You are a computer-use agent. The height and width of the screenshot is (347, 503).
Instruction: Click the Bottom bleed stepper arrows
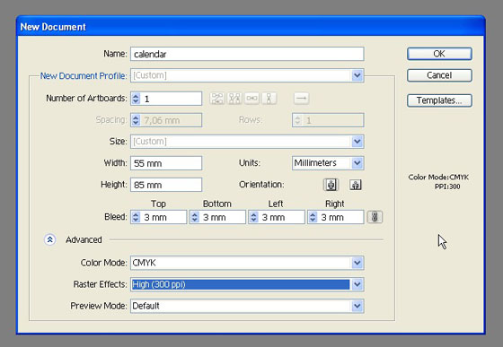click(x=195, y=217)
